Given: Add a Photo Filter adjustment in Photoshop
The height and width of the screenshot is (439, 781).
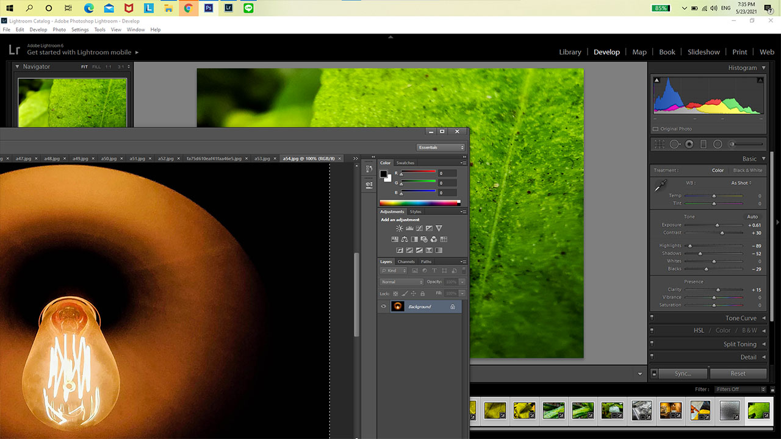Looking at the screenshot, I should point(424,239).
